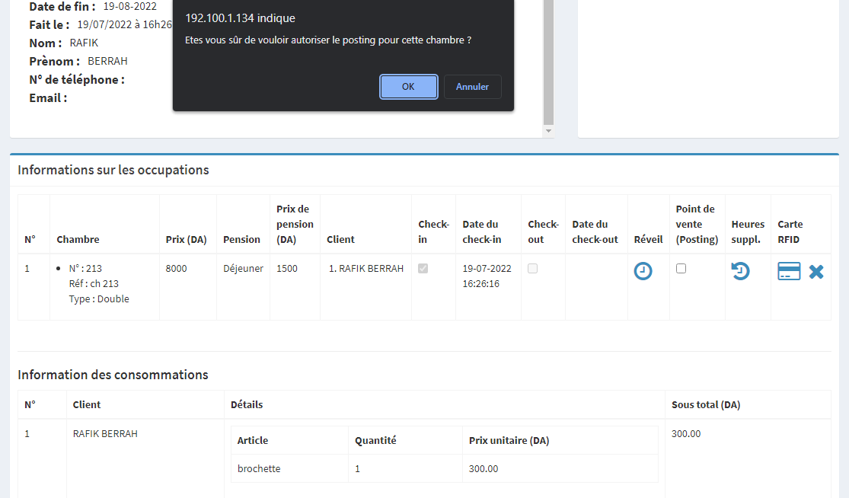This screenshot has width=849, height=498.
Task: Click the Sous total (DA) column header
Action: pyautogui.click(x=706, y=405)
